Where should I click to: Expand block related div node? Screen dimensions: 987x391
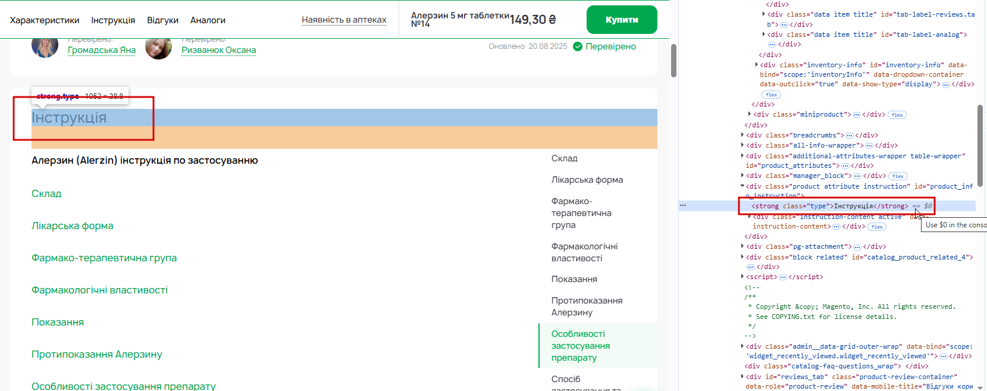click(742, 257)
